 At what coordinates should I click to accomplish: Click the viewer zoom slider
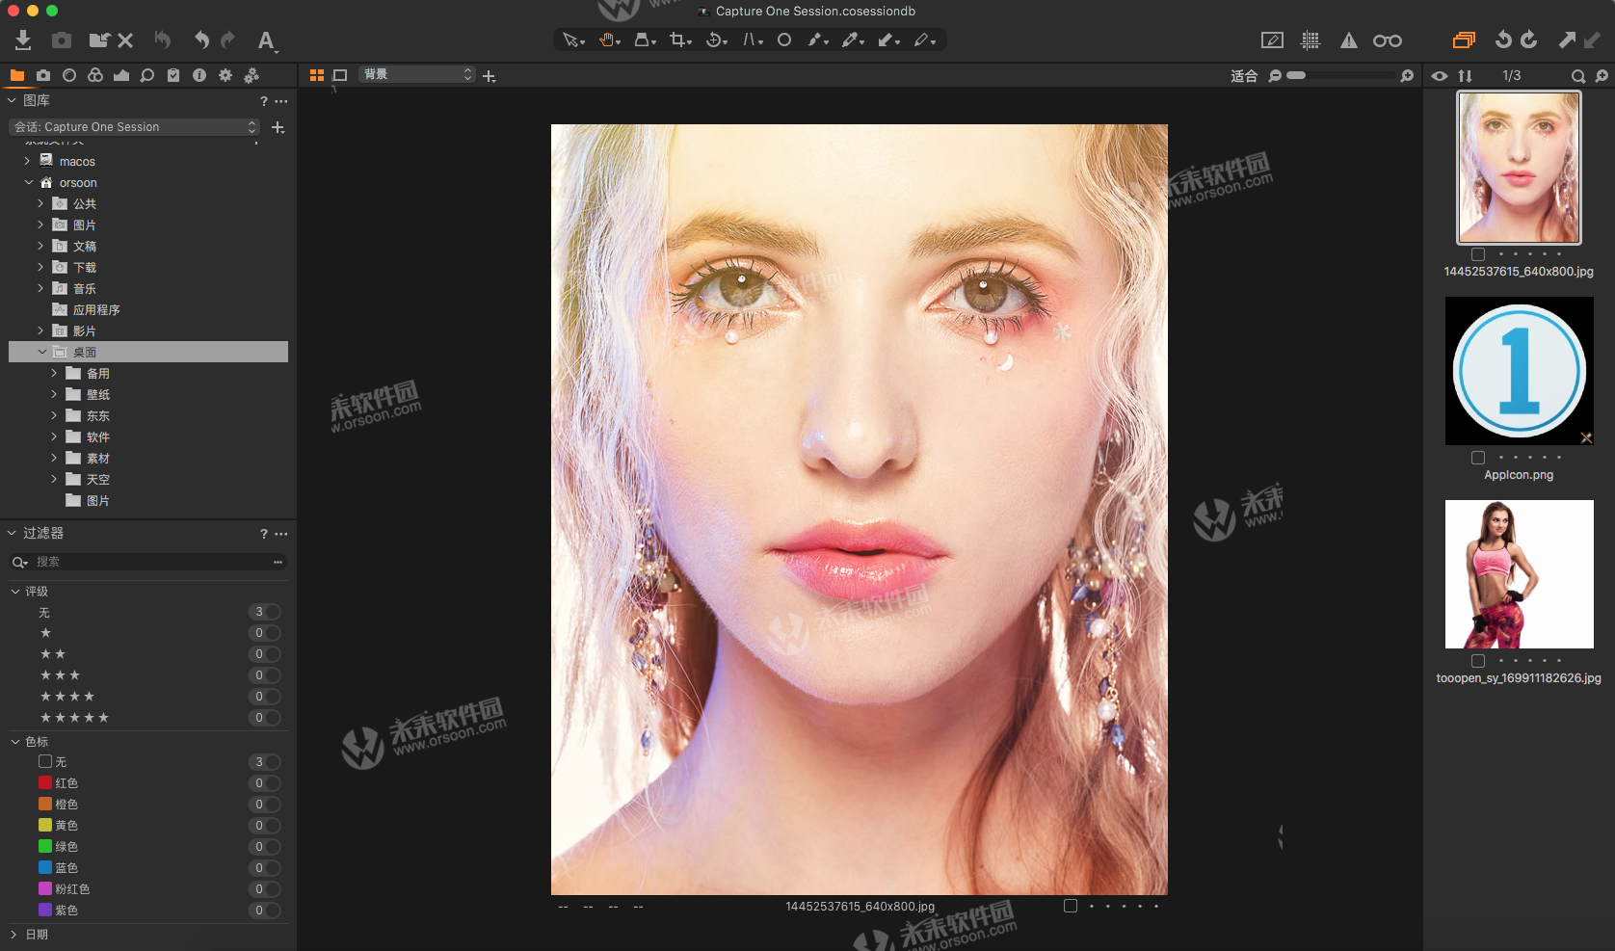[1339, 75]
